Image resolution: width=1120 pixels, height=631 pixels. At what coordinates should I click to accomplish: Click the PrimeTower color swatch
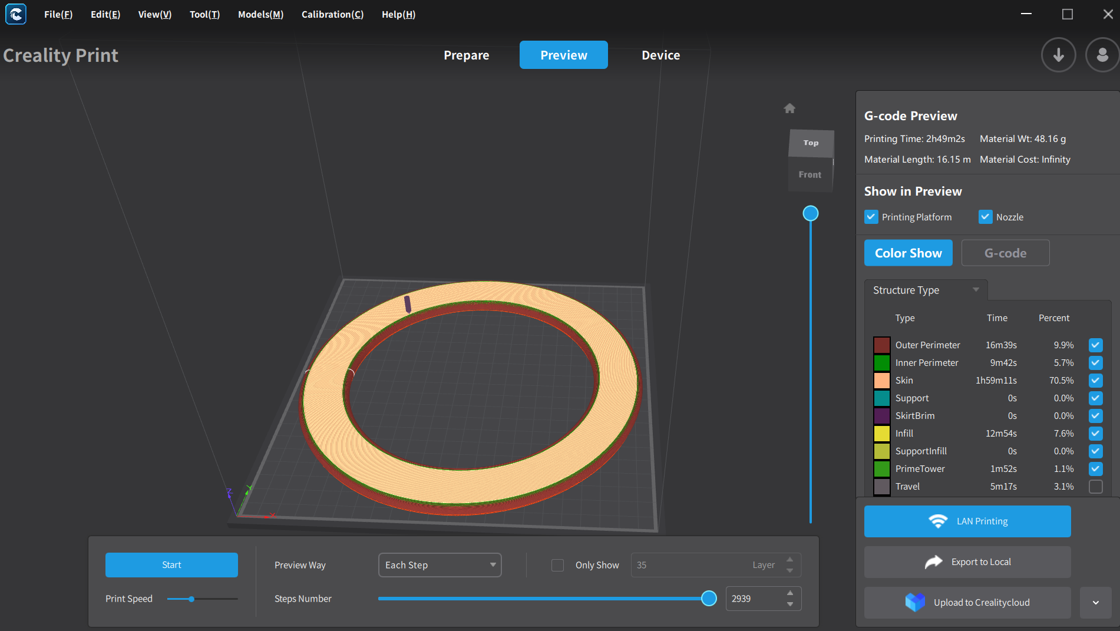(x=882, y=469)
